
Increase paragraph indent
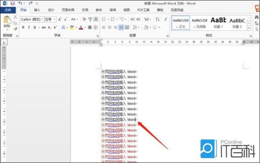pos(139,19)
